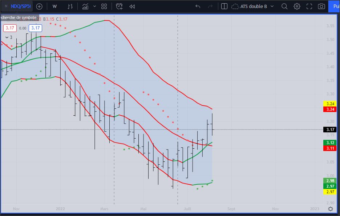This screenshot has height=216, width=340.
Task: Click the 3.50 price scale value
Action: click(x=330, y=40)
